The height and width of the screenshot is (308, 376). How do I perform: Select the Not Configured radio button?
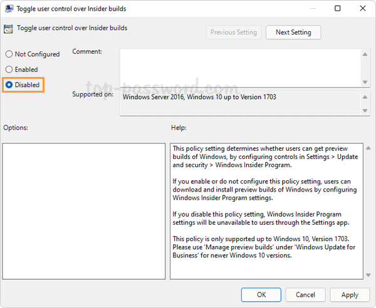pos(9,54)
